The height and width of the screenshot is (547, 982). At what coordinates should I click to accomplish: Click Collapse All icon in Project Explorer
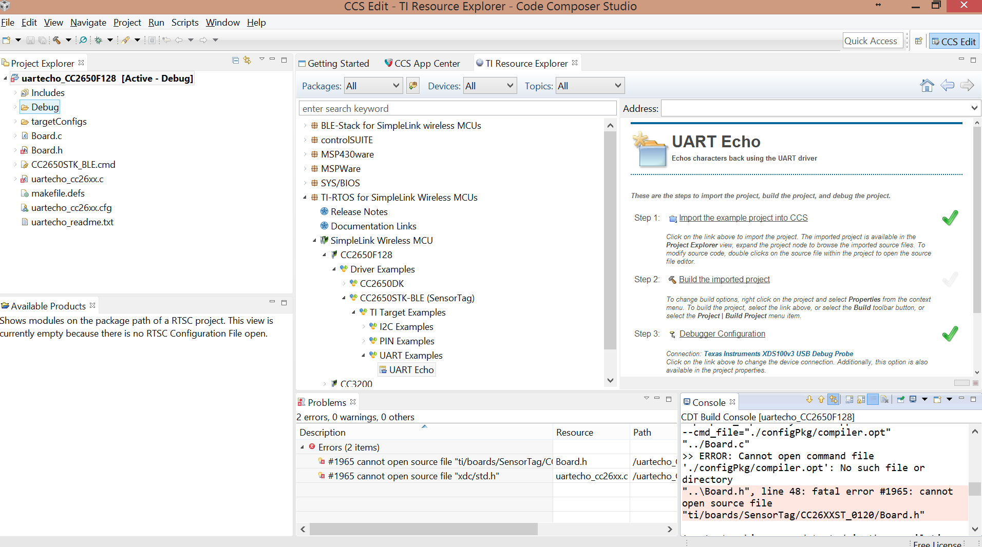coord(235,60)
